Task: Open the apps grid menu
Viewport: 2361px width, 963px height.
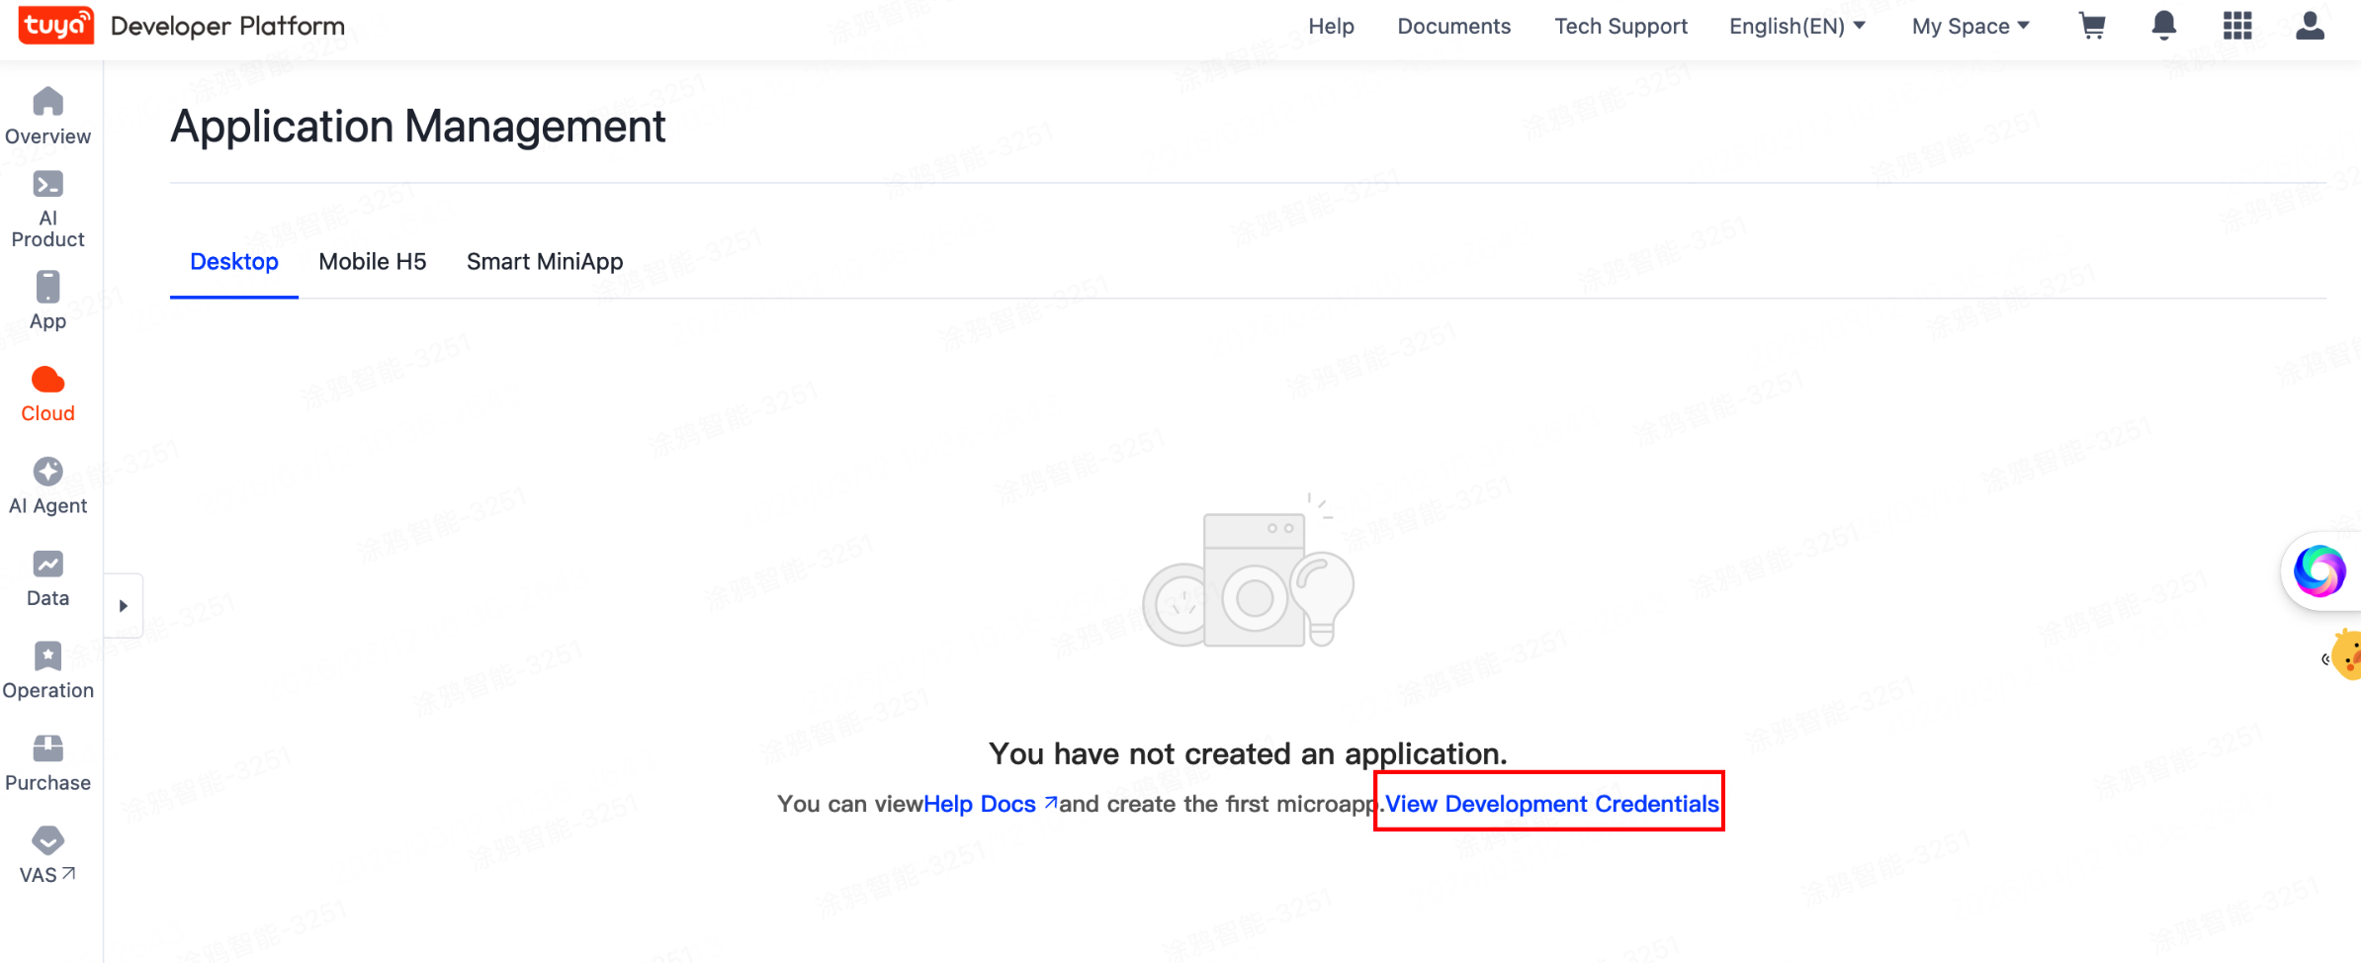Action: point(2237,26)
